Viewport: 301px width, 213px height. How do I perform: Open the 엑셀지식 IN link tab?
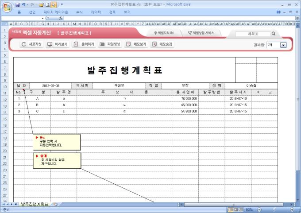tap(164, 33)
